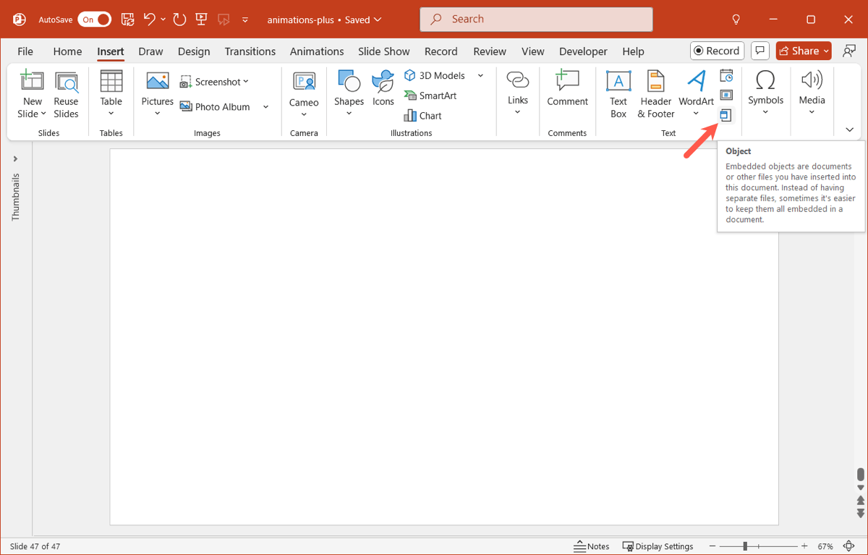Insert a New Slide

[x=33, y=94]
